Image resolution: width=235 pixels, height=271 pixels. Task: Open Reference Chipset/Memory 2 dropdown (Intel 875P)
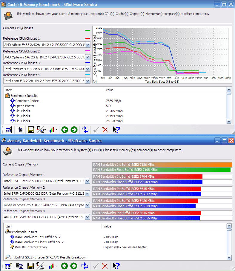(87, 193)
